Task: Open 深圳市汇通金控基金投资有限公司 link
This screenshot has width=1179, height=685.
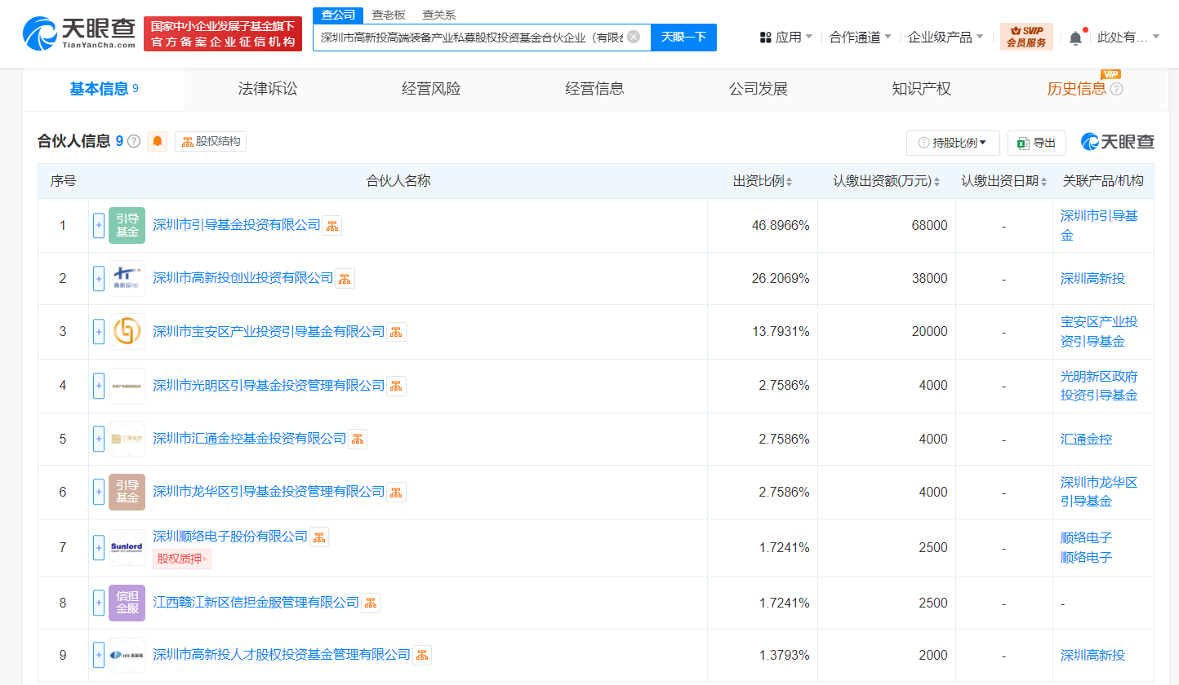Action: [250, 439]
